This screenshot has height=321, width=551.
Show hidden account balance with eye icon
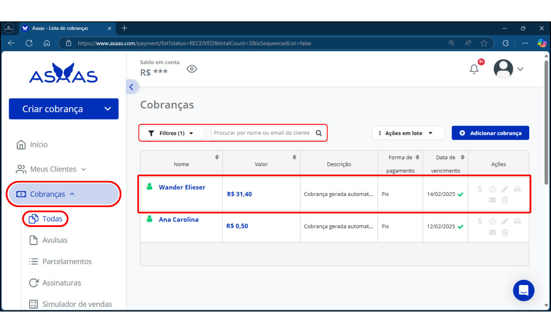coord(192,69)
